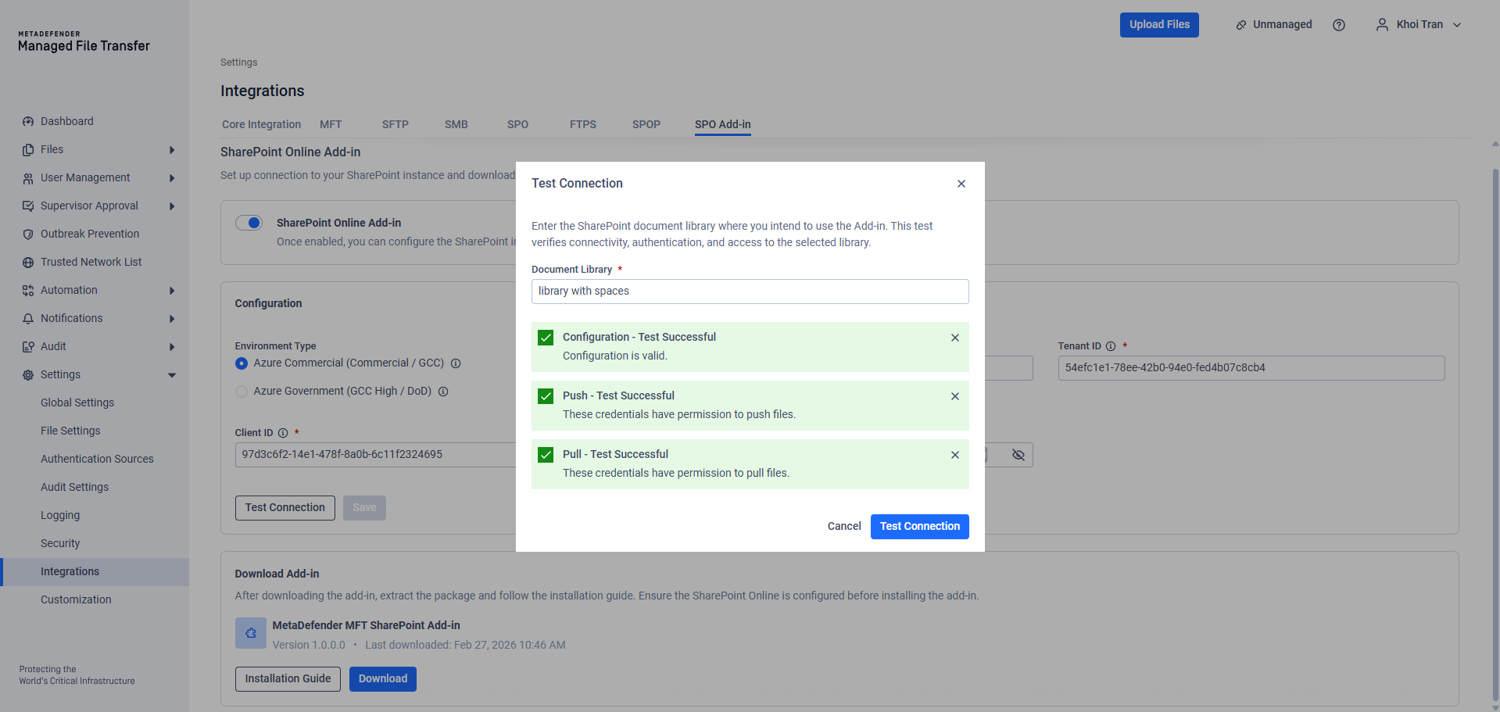Toggle secret visibility eye icon
1500x712 pixels.
coord(1018,455)
